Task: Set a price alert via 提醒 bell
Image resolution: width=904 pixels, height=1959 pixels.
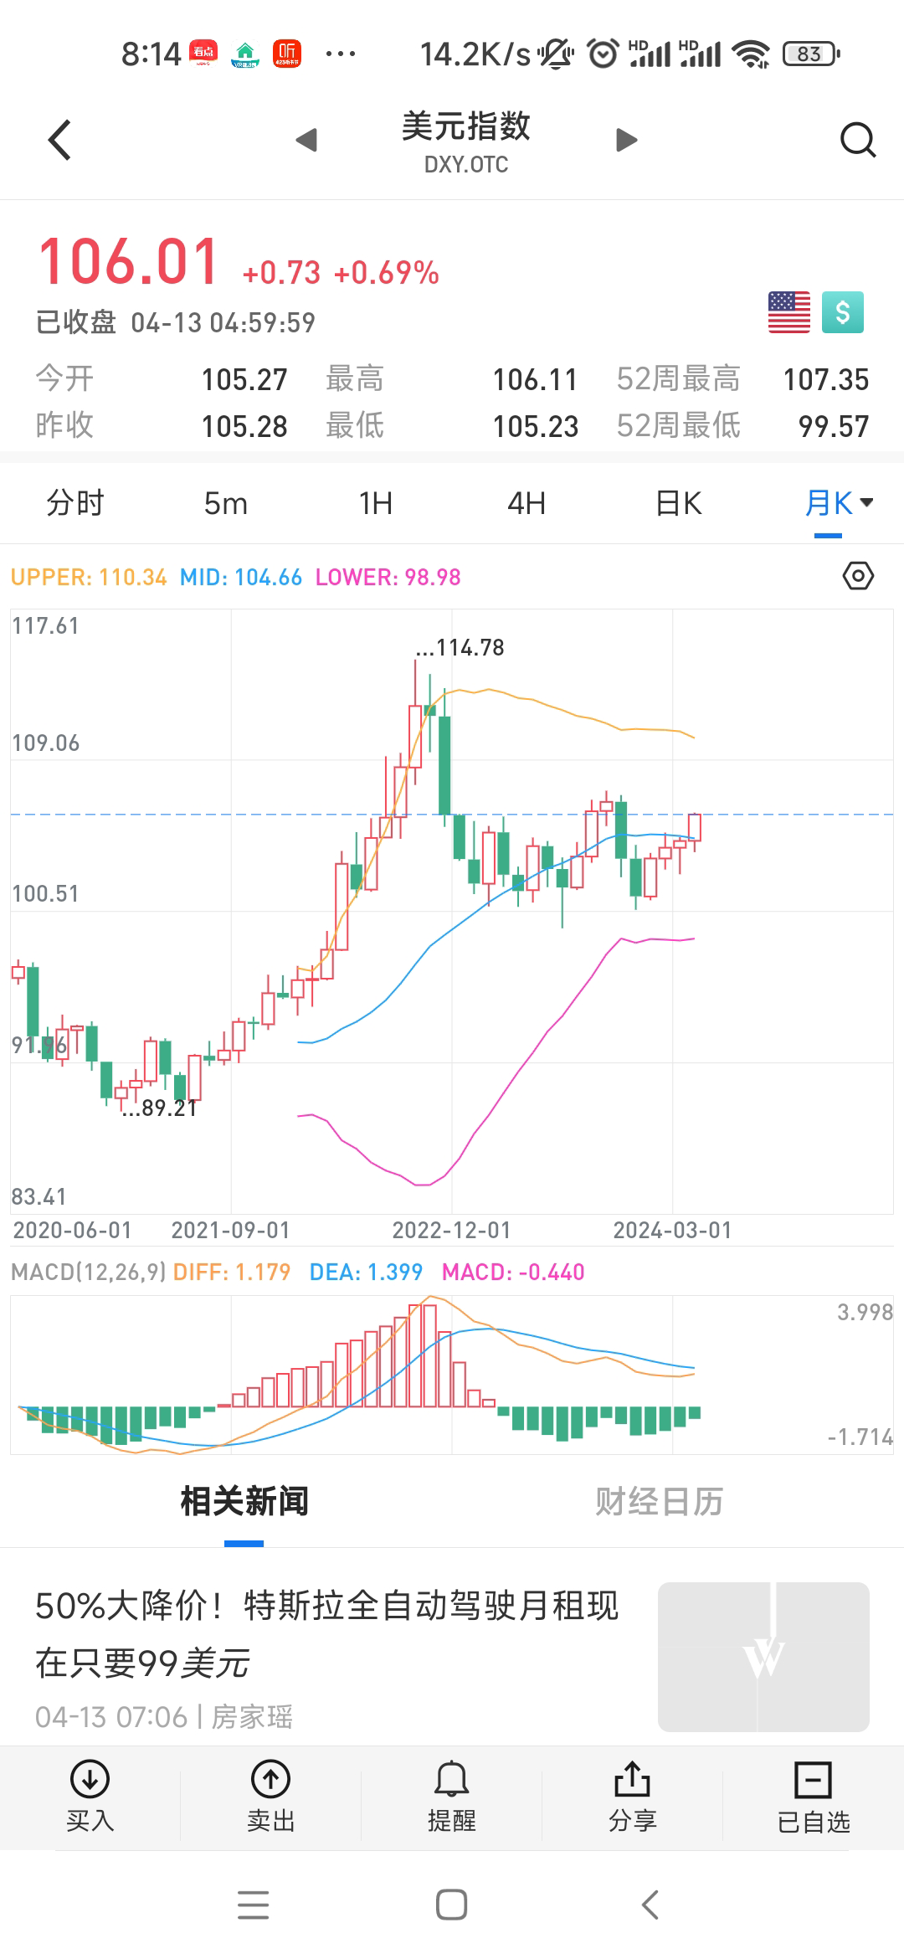Action: click(451, 1797)
